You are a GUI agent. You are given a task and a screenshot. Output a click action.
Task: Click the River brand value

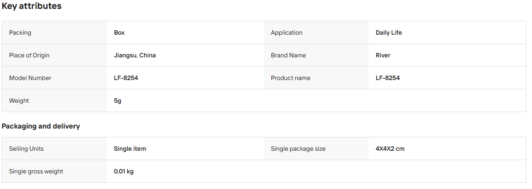383,55
